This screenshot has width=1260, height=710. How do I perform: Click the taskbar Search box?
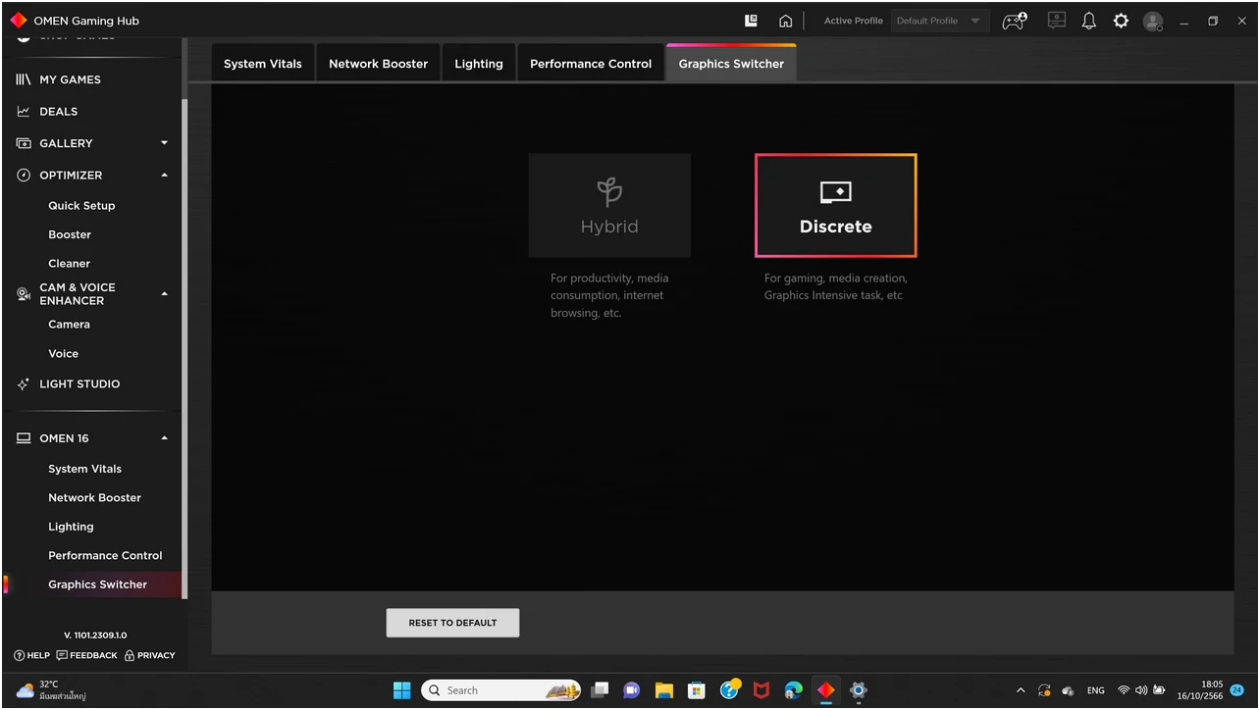501,690
